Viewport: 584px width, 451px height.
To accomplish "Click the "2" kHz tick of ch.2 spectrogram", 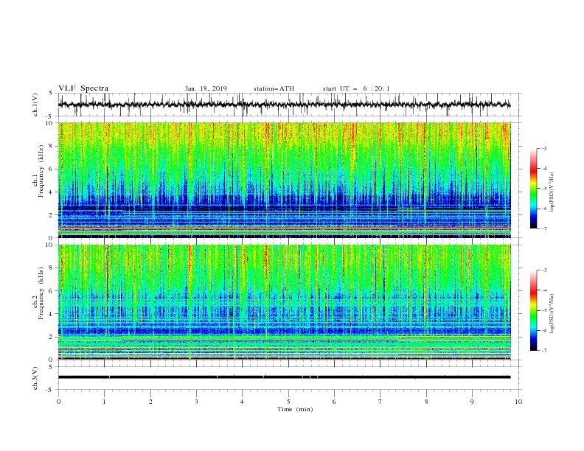I will click(52, 337).
